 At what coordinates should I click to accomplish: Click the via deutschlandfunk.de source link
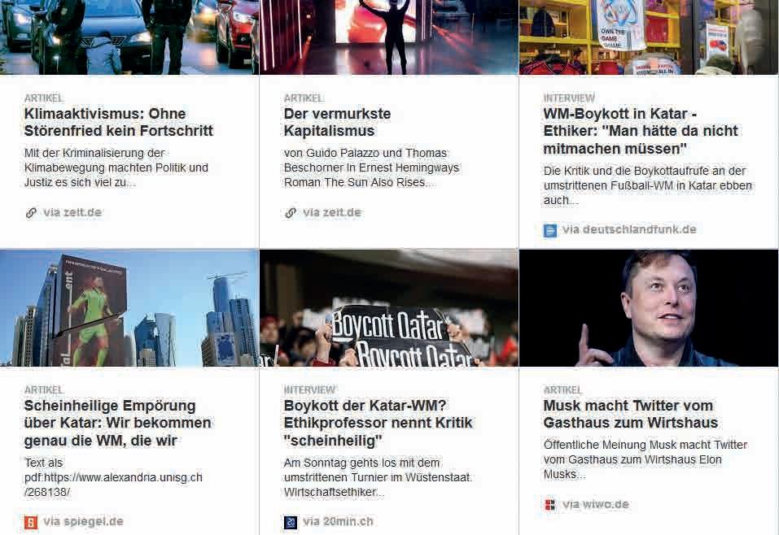(629, 230)
